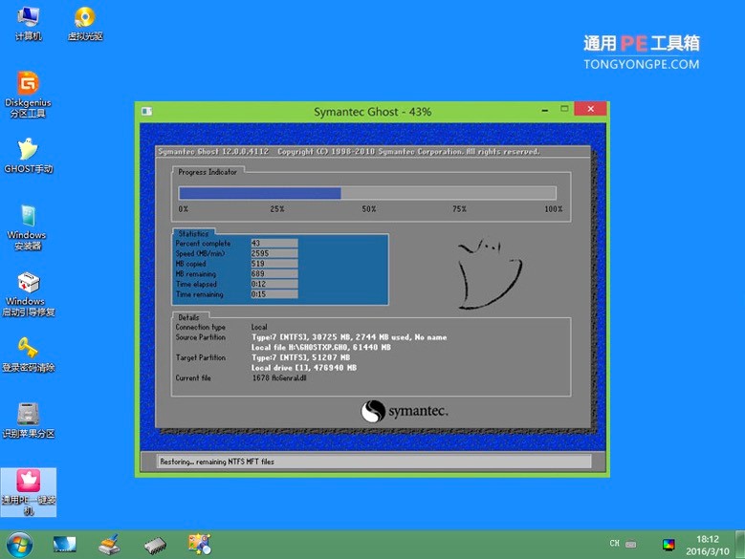
Task: Click the colorful picture taskbar icon
Action: click(x=200, y=544)
